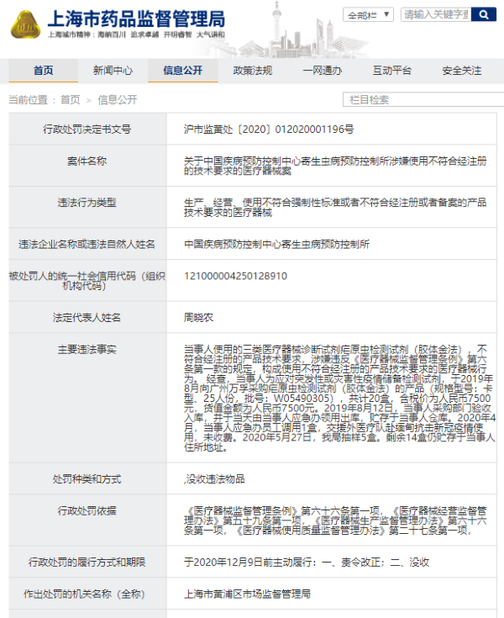Select the 作出处罚的机关名称（全称） label cell

[87, 594]
